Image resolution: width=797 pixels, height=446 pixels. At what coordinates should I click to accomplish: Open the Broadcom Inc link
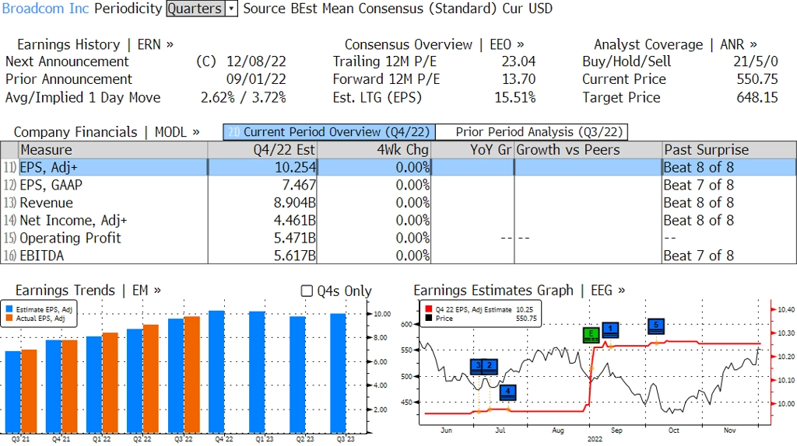click(x=45, y=9)
